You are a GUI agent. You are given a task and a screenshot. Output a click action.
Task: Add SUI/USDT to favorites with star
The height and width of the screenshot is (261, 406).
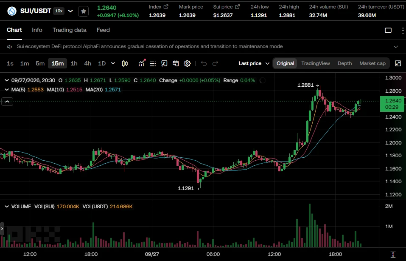(x=84, y=11)
